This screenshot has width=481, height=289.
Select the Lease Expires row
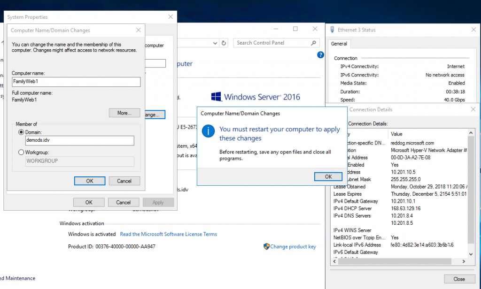click(400, 194)
